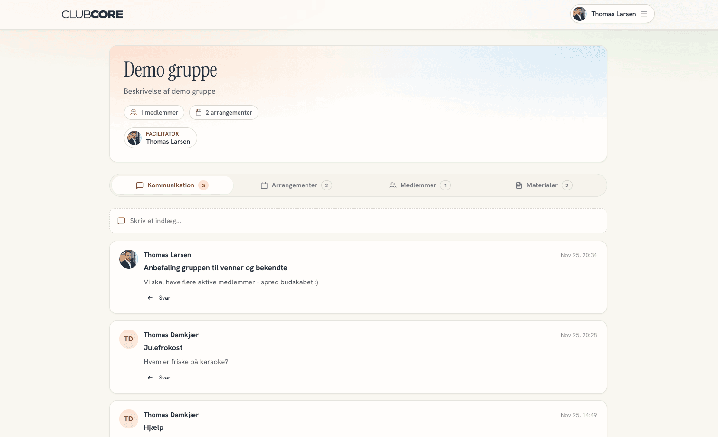Viewport: 718px width, 437px height.
Task: Click the reply arrow icon under the Anbefaling post
Action: point(151,298)
